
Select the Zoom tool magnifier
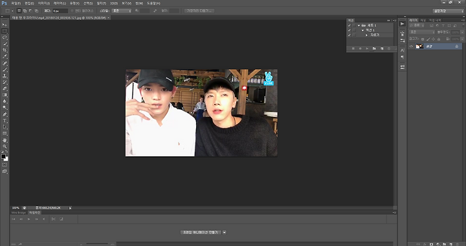click(5, 146)
